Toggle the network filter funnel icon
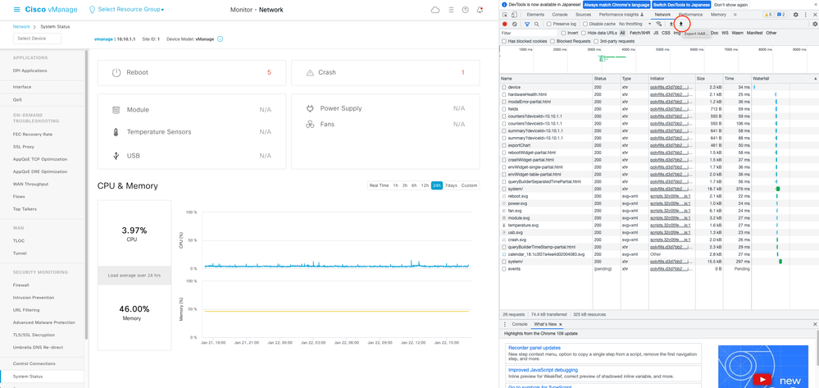The image size is (819, 388). coord(527,24)
